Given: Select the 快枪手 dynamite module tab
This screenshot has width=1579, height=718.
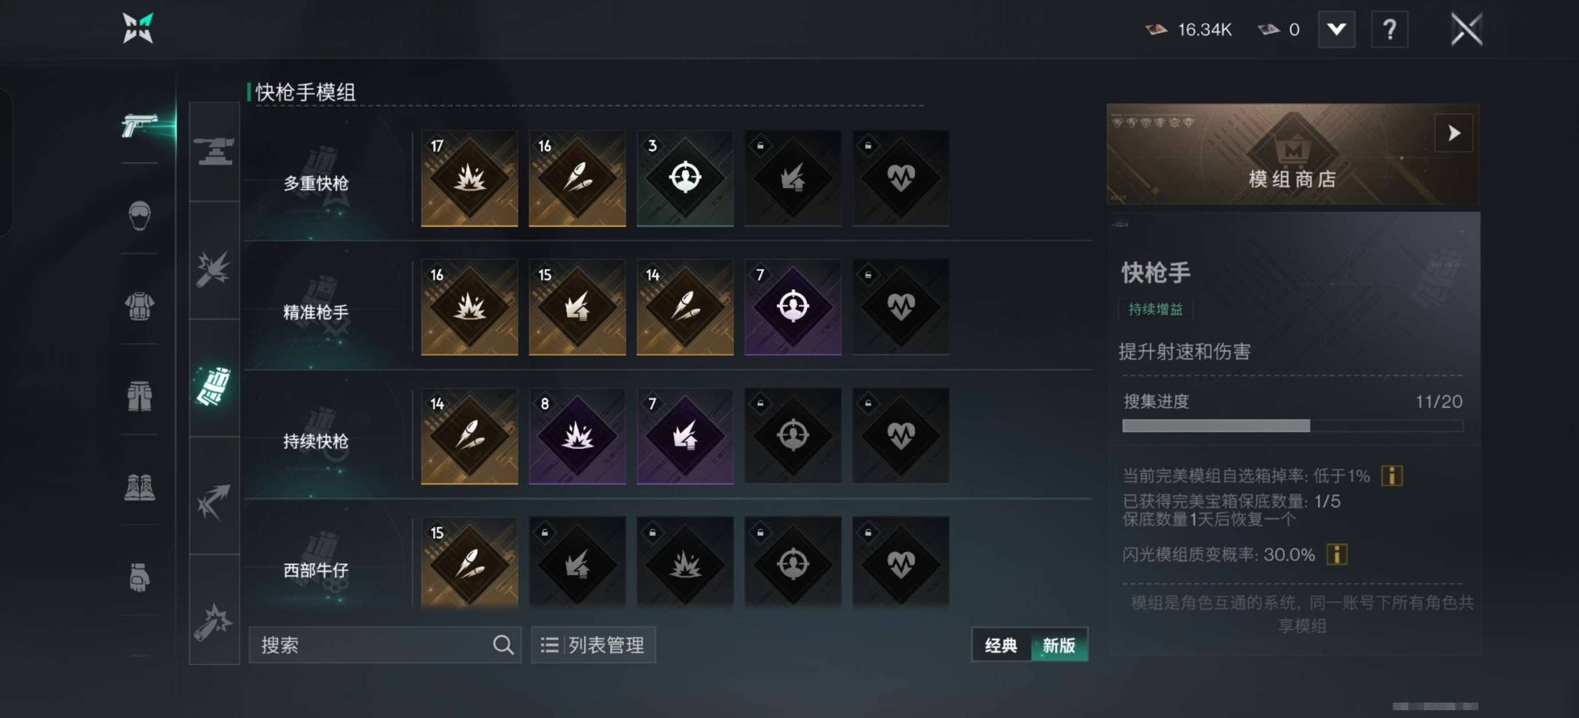Looking at the screenshot, I should click(214, 386).
